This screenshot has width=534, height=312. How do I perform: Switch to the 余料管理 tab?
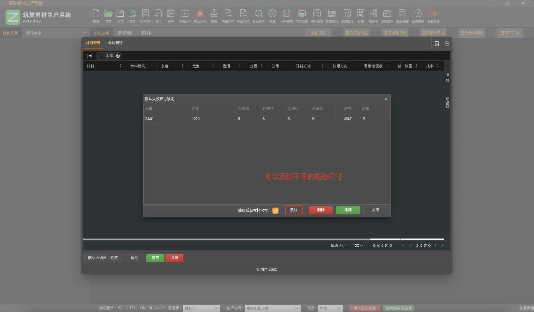[x=116, y=43]
